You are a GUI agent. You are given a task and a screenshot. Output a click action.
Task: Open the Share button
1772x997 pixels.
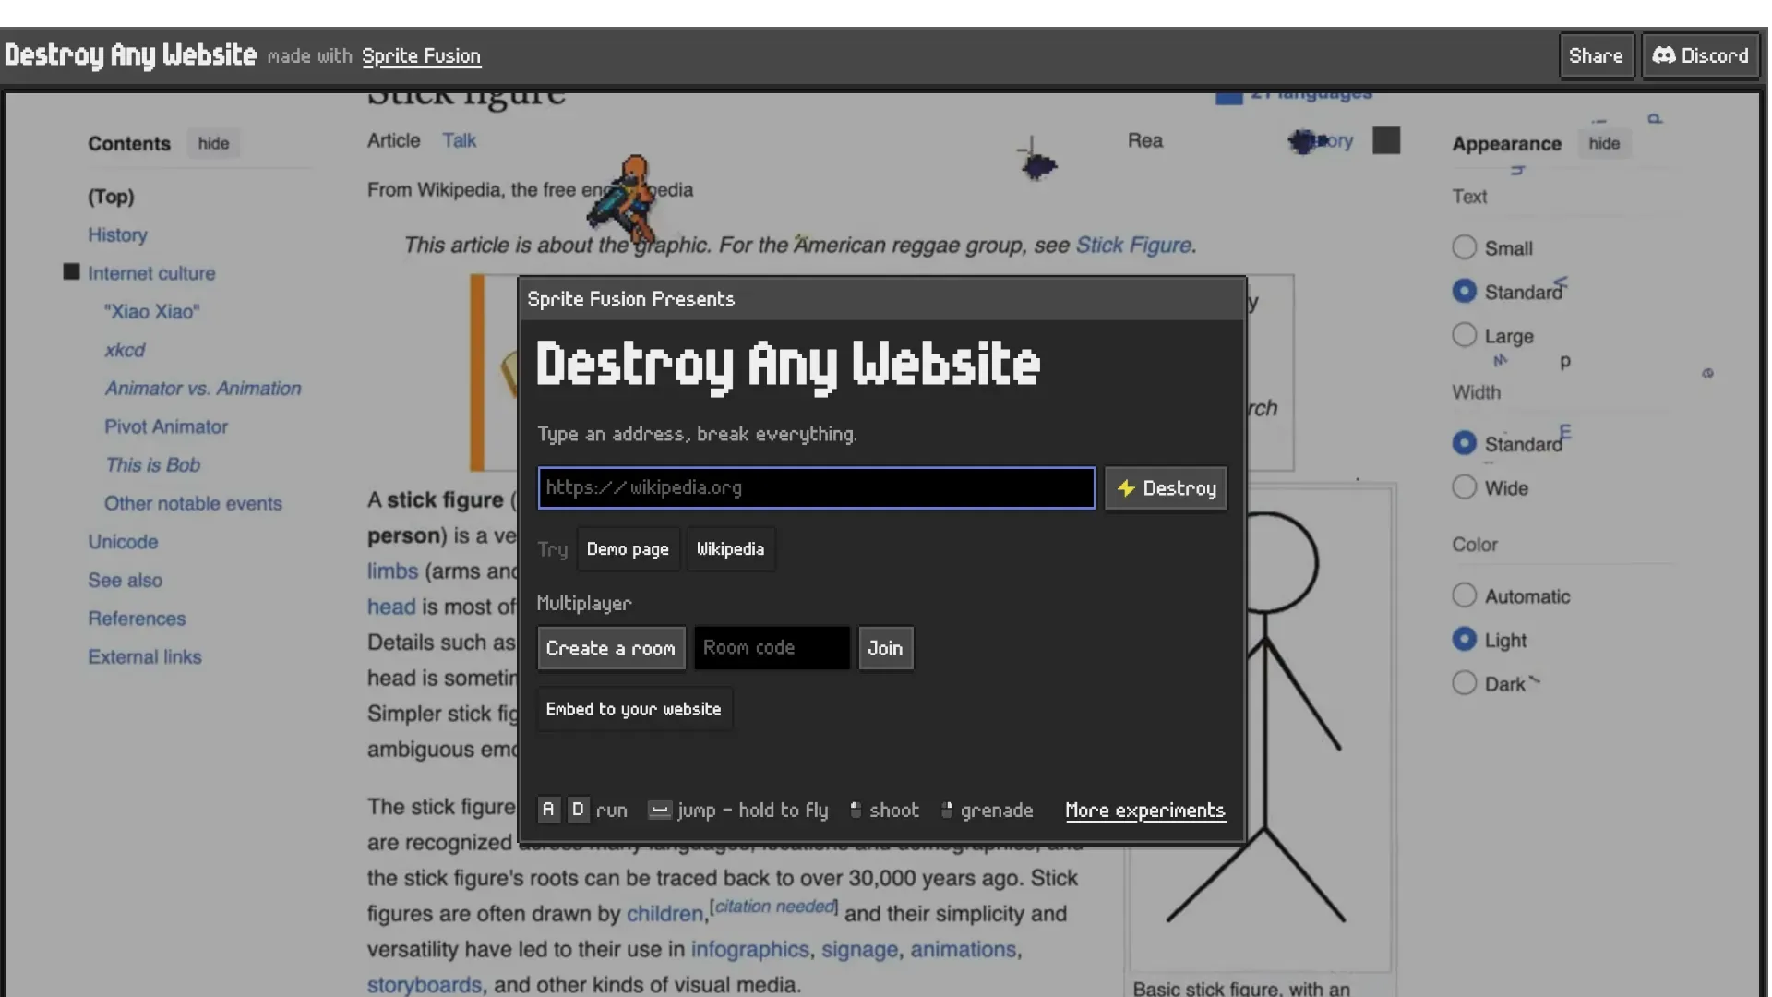coord(1596,55)
